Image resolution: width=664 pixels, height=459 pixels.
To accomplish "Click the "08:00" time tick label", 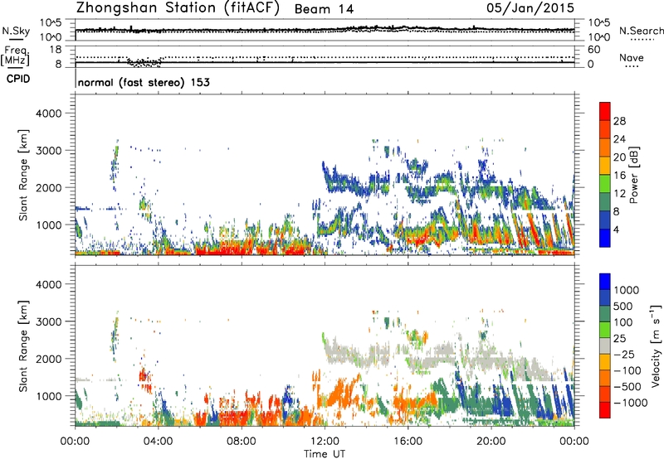I will coord(242,442).
